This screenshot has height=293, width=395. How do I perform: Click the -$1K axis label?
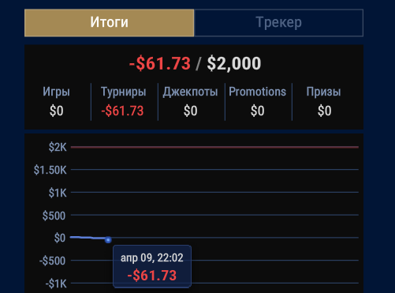pos(56,284)
